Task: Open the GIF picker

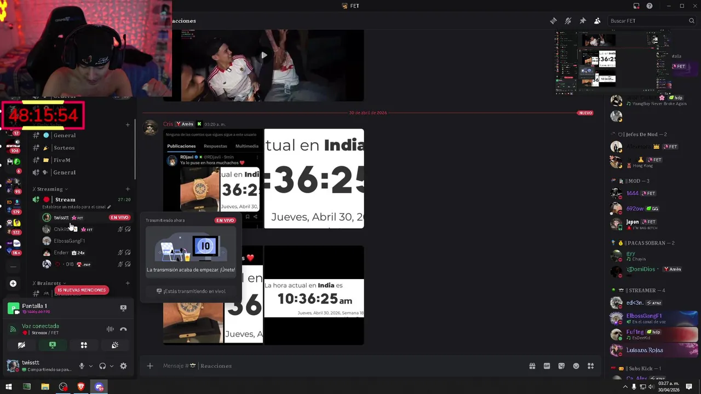Action: [x=547, y=366]
